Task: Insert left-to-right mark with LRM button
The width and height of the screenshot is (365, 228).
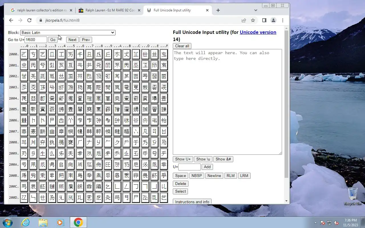Action: click(244, 176)
